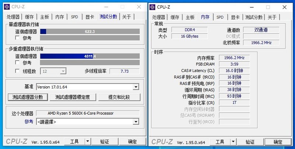295x149 pixels.
Task: Click 測試處理器穩定度 button
Action: click(73, 97)
